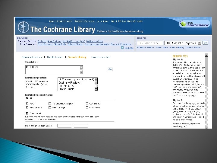Open the By Review Group link
This screenshot has width=217, height=163.
(x=95, y=41)
